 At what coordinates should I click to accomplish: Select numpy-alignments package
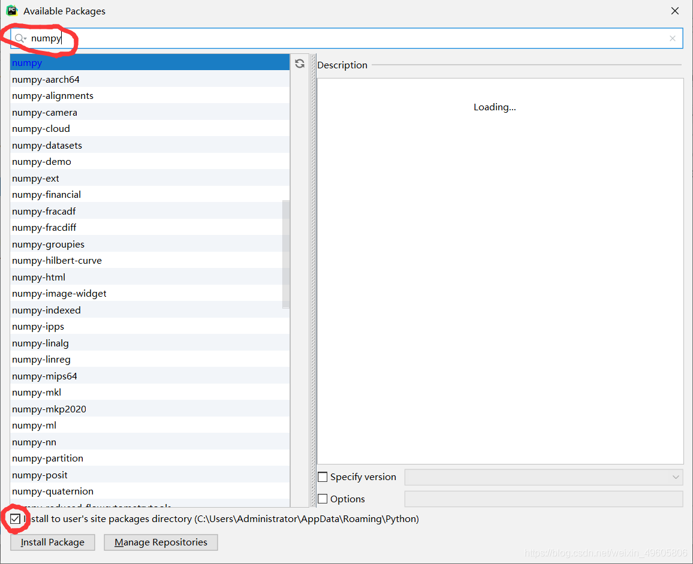tap(150, 96)
